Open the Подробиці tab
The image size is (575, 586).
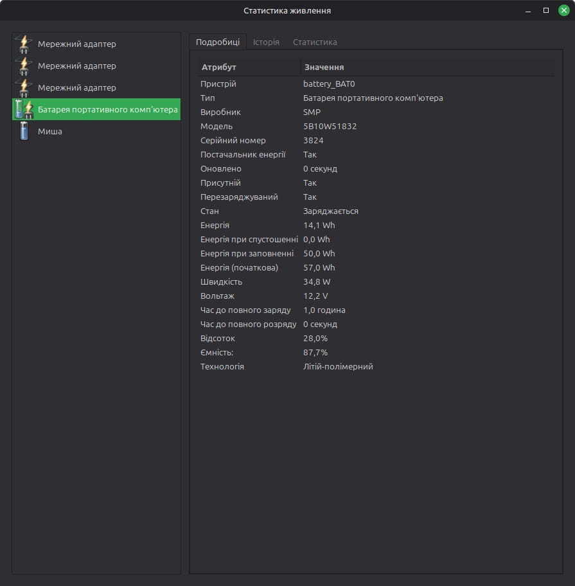tap(218, 42)
